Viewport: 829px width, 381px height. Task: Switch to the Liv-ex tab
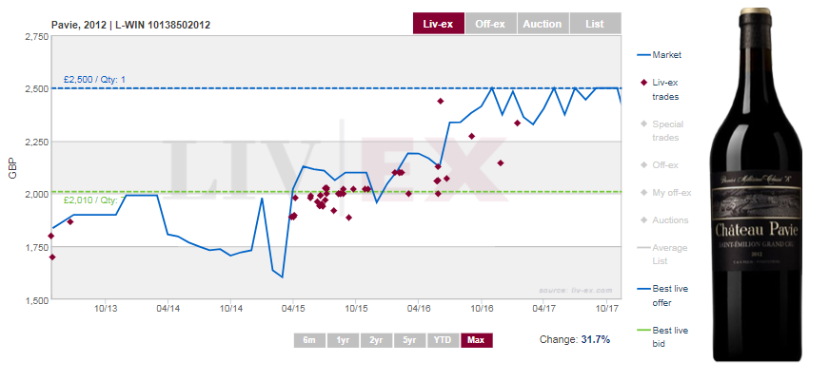(x=438, y=24)
